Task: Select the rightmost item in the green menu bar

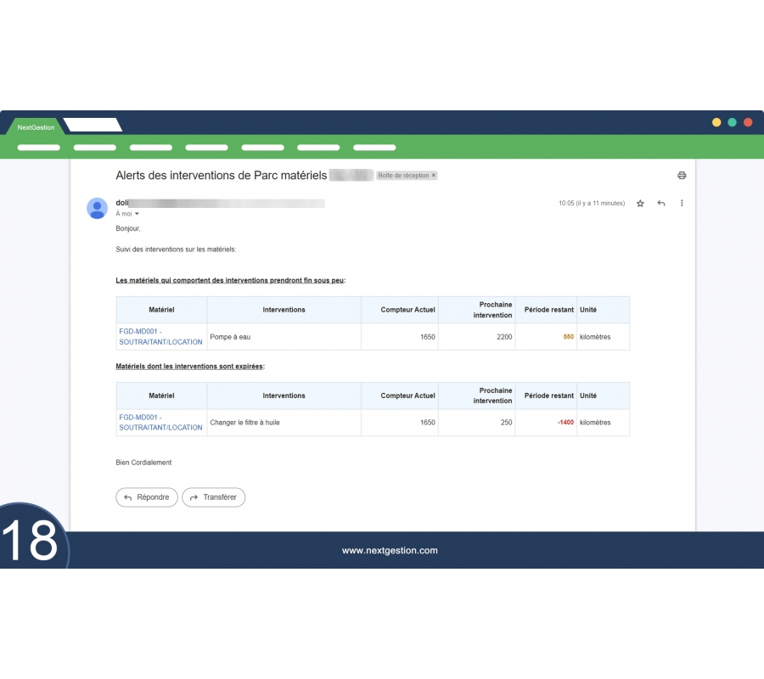Action: coord(374,148)
